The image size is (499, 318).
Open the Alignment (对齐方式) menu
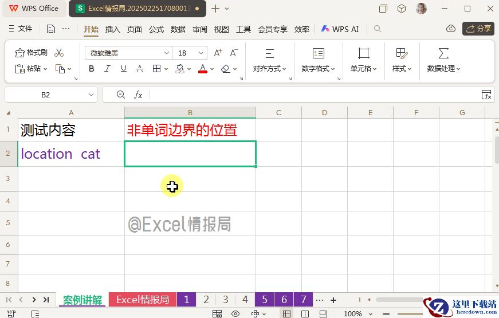269,61
